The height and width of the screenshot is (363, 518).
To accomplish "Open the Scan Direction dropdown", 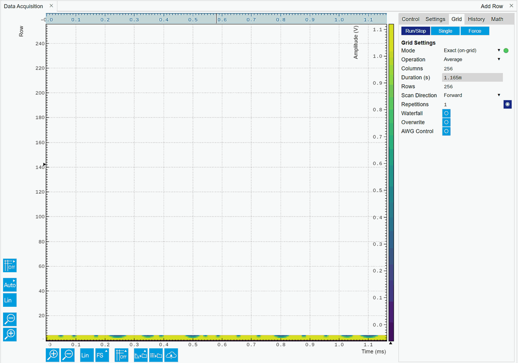I will 472,96.
